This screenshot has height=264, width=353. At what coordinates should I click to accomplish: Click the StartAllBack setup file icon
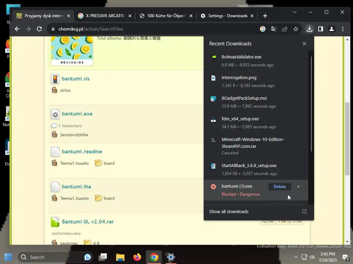pos(213,166)
